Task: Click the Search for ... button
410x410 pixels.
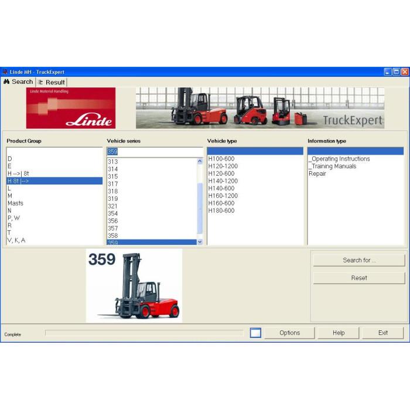Action: tap(359, 260)
